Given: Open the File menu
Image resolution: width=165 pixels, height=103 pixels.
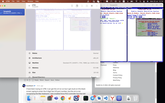Looking at the screenshot, I should [13, 1].
